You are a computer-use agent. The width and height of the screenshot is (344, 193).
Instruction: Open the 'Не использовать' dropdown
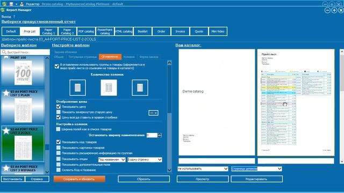[203, 169]
